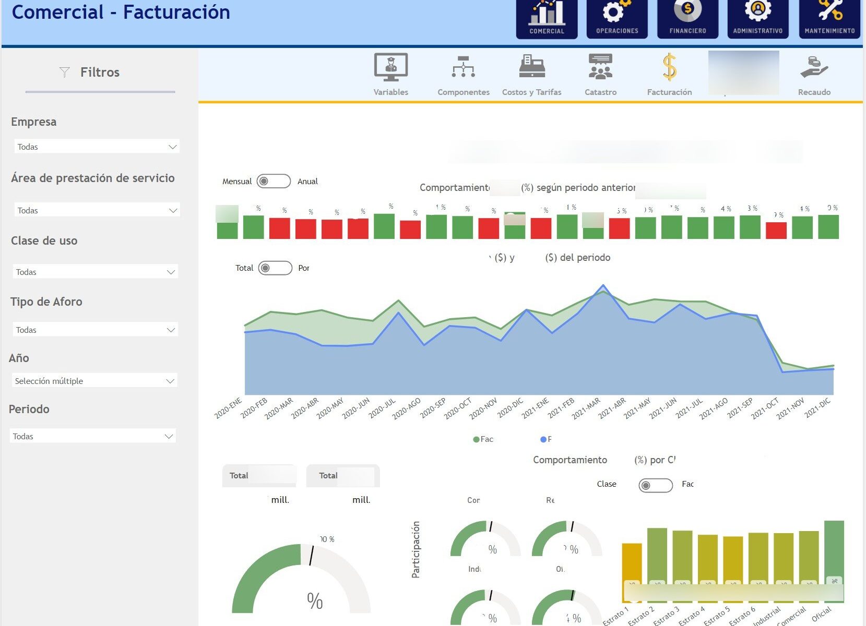This screenshot has width=866, height=626.
Task: Toggle the Mensual/Anual switch
Action: coord(274,181)
